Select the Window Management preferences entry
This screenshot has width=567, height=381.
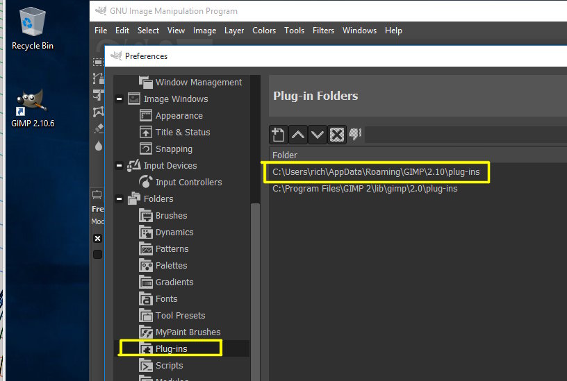point(199,83)
